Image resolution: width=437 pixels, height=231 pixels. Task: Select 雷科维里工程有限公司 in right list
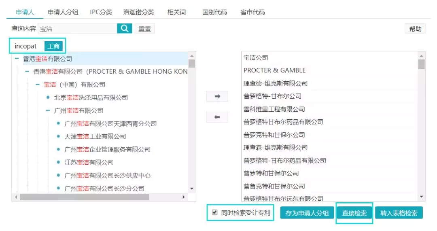click(x=274, y=109)
